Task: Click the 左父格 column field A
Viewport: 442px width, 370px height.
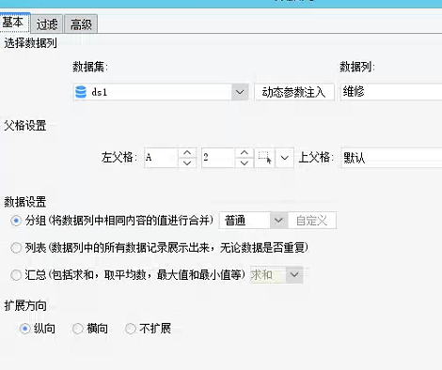Action: 161,158
